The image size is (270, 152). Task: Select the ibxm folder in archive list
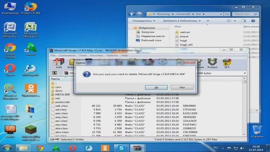pos(59,91)
